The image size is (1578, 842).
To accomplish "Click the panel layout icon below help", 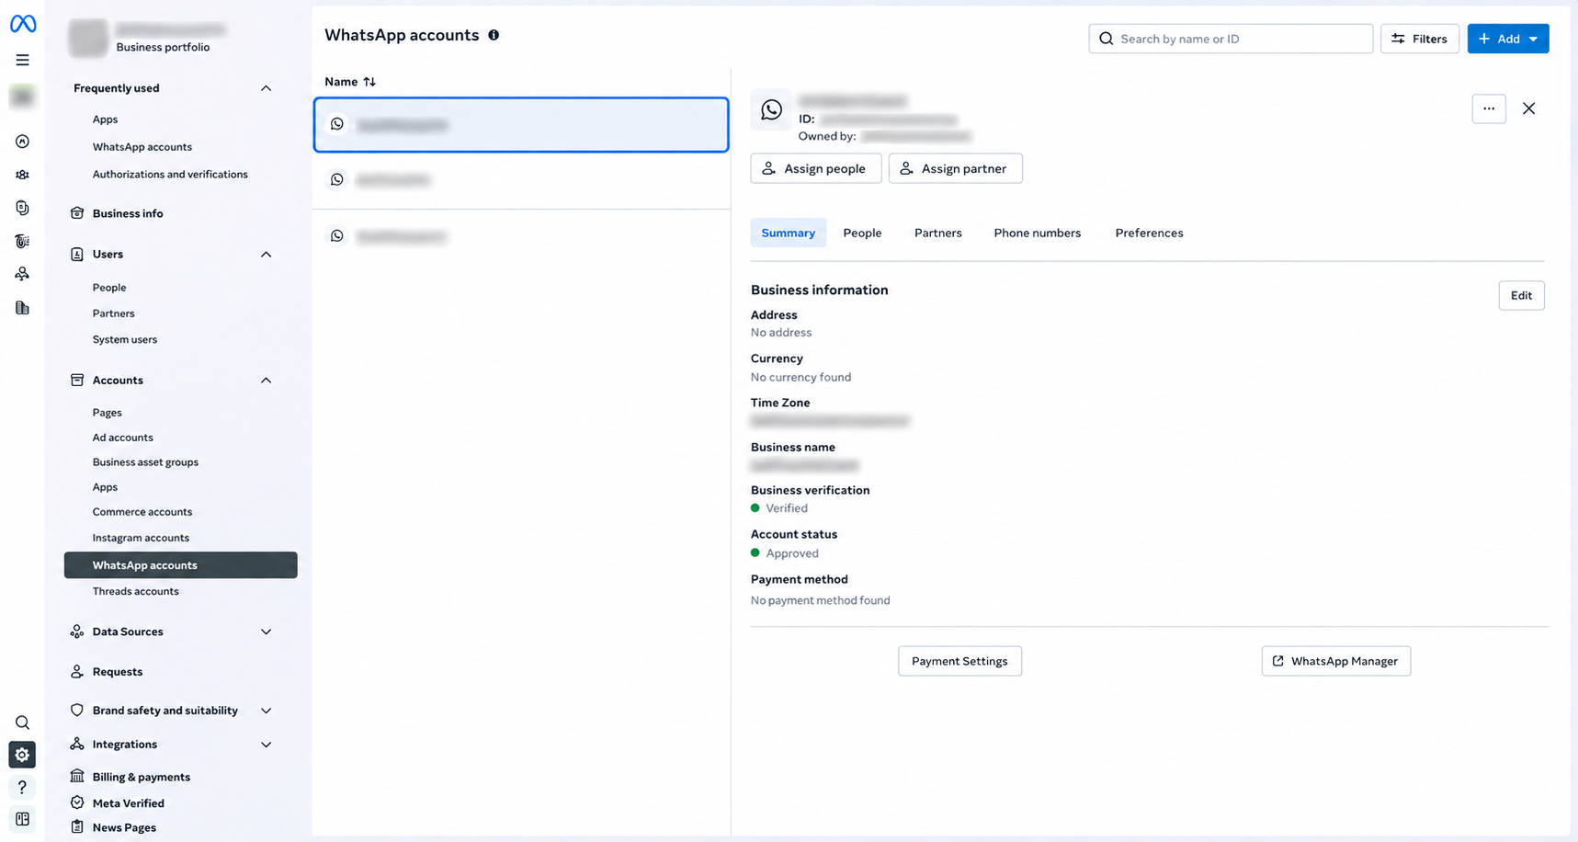I will 23,819.
